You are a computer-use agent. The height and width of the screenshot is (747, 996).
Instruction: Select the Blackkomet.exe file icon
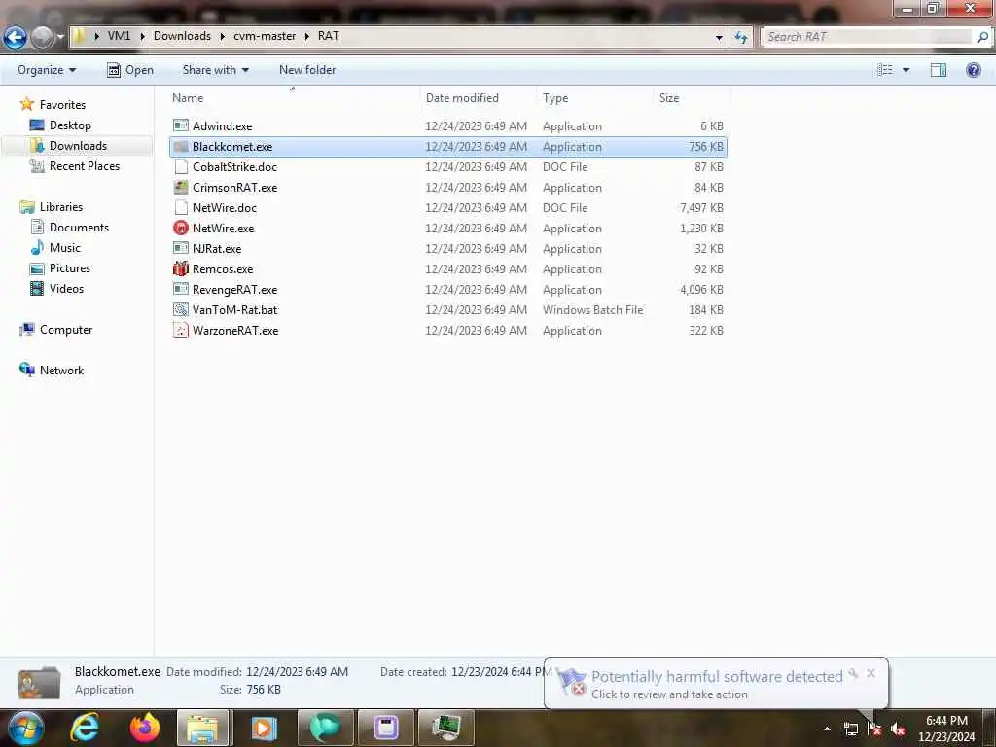(x=181, y=147)
